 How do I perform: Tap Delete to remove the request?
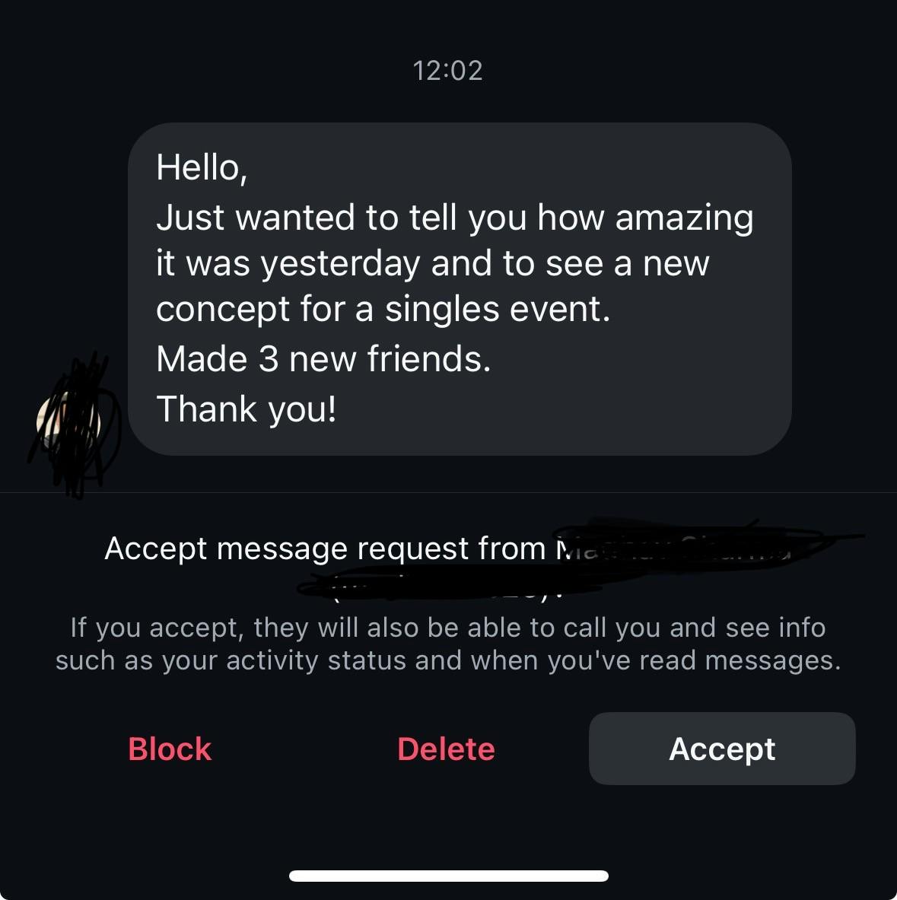446,749
